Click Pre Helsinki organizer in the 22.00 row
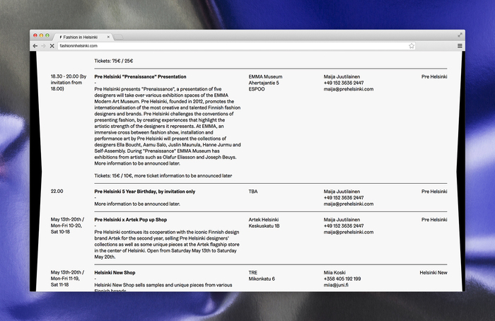The image size is (495, 321). pyautogui.click(x=433, y=191)
